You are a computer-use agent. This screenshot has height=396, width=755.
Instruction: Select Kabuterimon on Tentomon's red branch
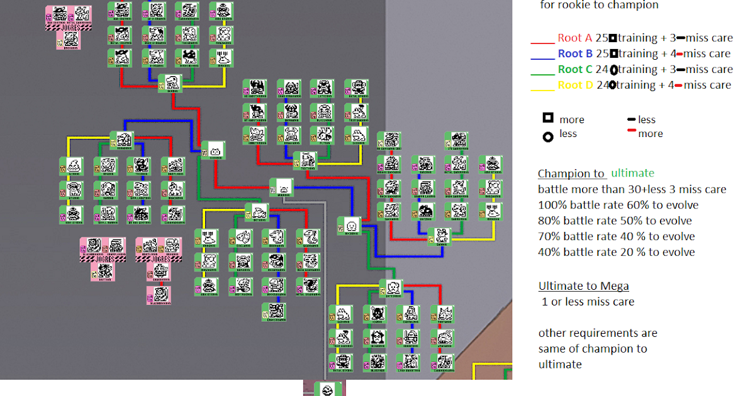255,135
